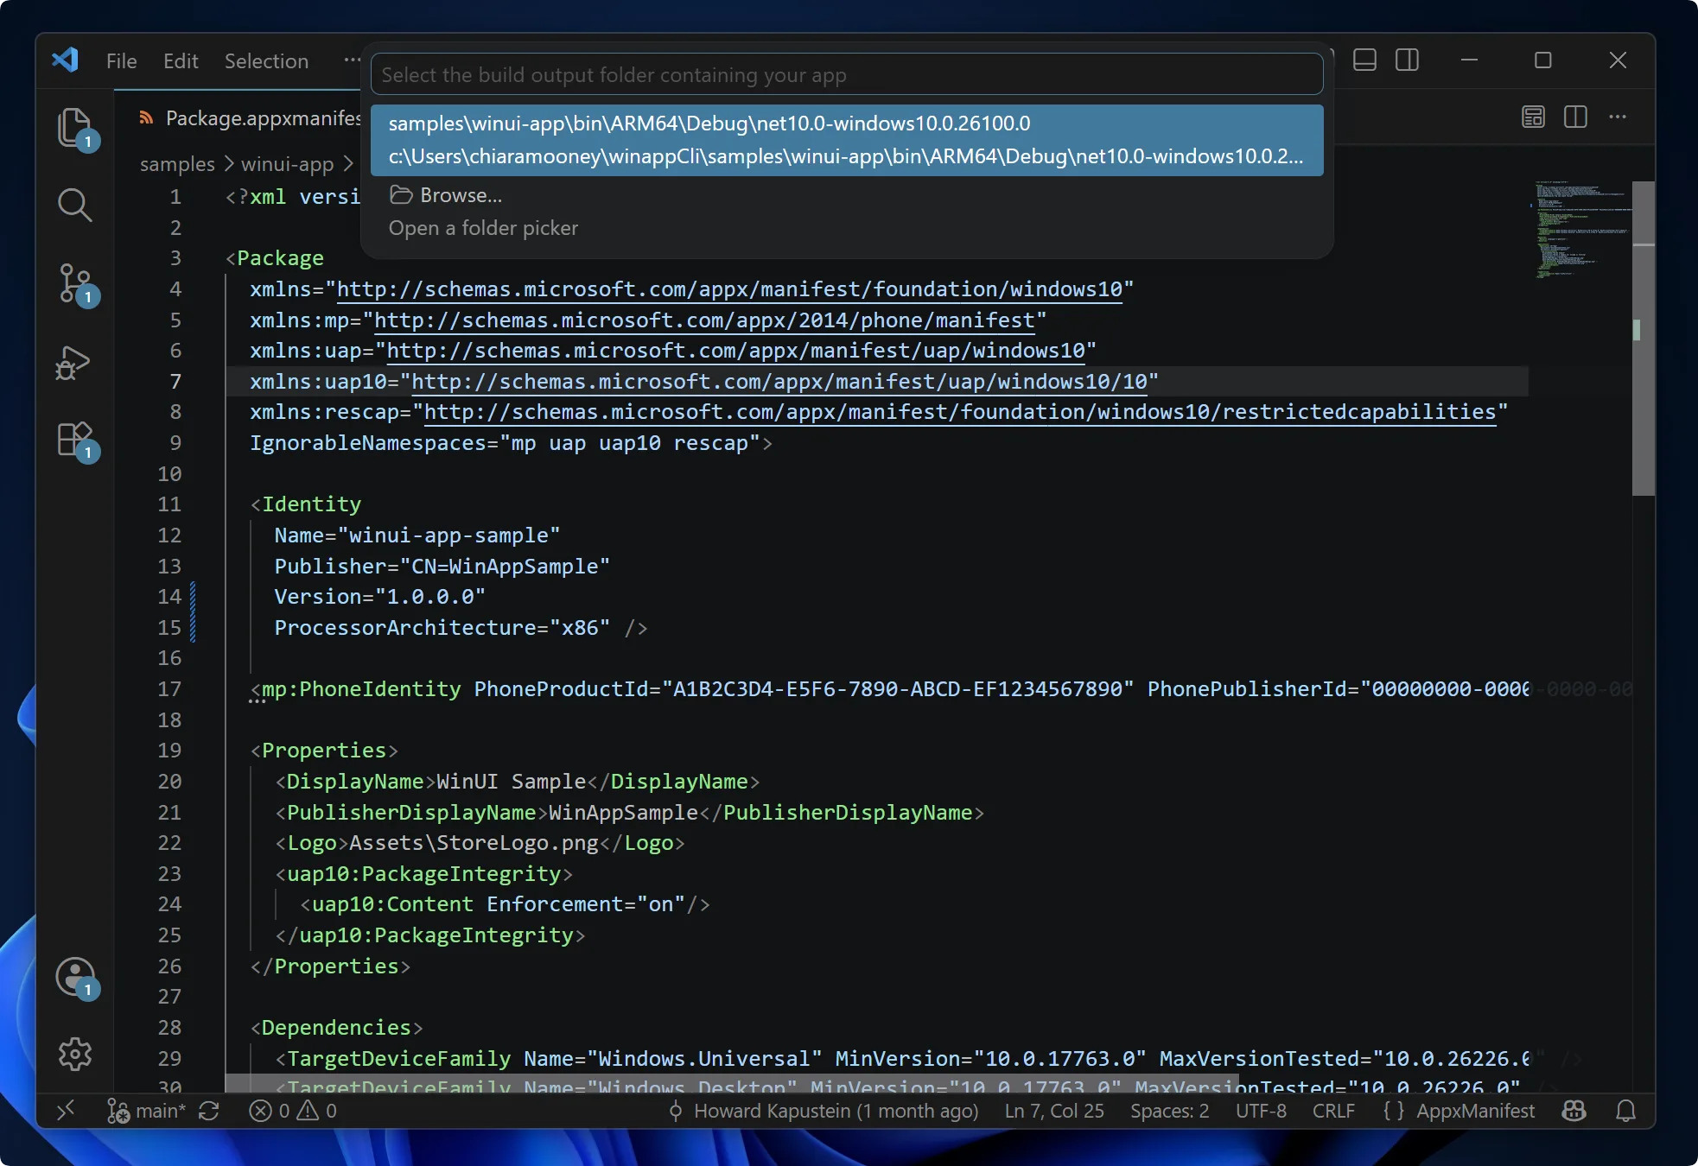Open the foundation/windows10 xmlns link
Image resolution: width=1698 pixels, height=1166 pixels.
tap(730, 289)
